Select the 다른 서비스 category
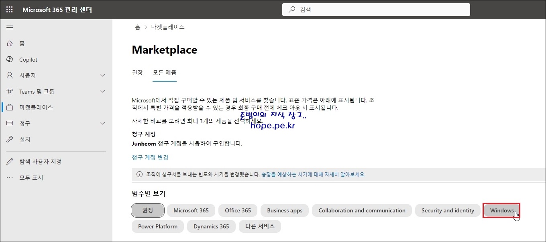546x242 pixels. click(x=260, y=226)
